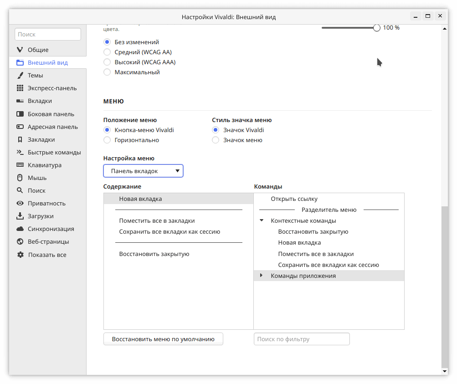Image resolution: width=457 pixels, height=384 pixels.
Task: Select Без изменений contrast option
Action: tap(107, 42)
